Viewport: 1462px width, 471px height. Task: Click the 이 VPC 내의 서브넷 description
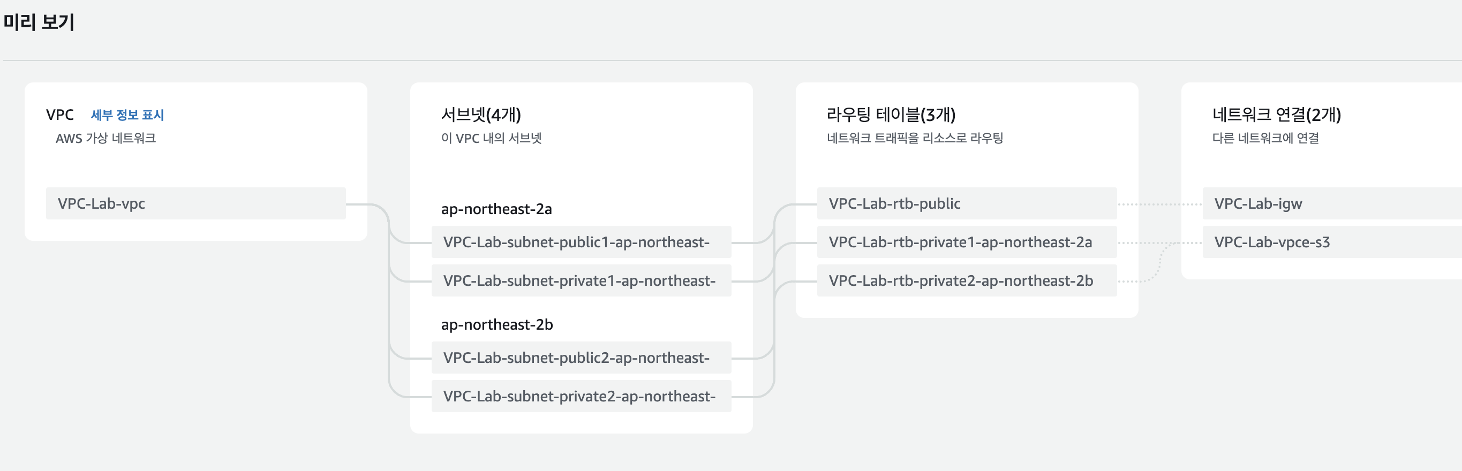click(x=491, y=139)
